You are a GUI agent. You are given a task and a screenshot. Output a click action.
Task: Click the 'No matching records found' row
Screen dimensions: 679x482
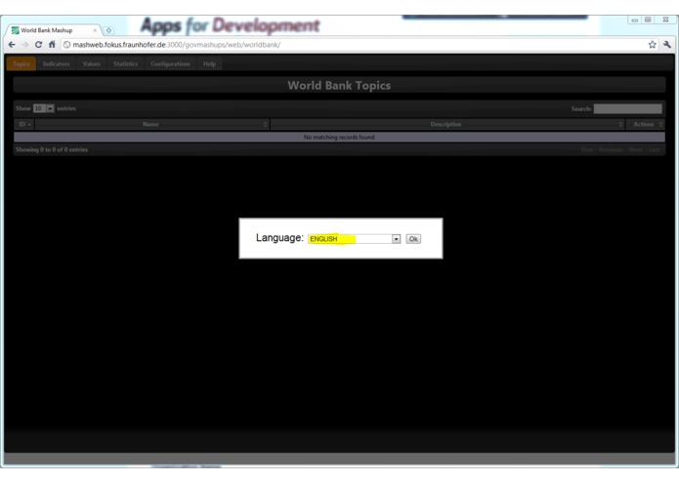tap(339, 137)
